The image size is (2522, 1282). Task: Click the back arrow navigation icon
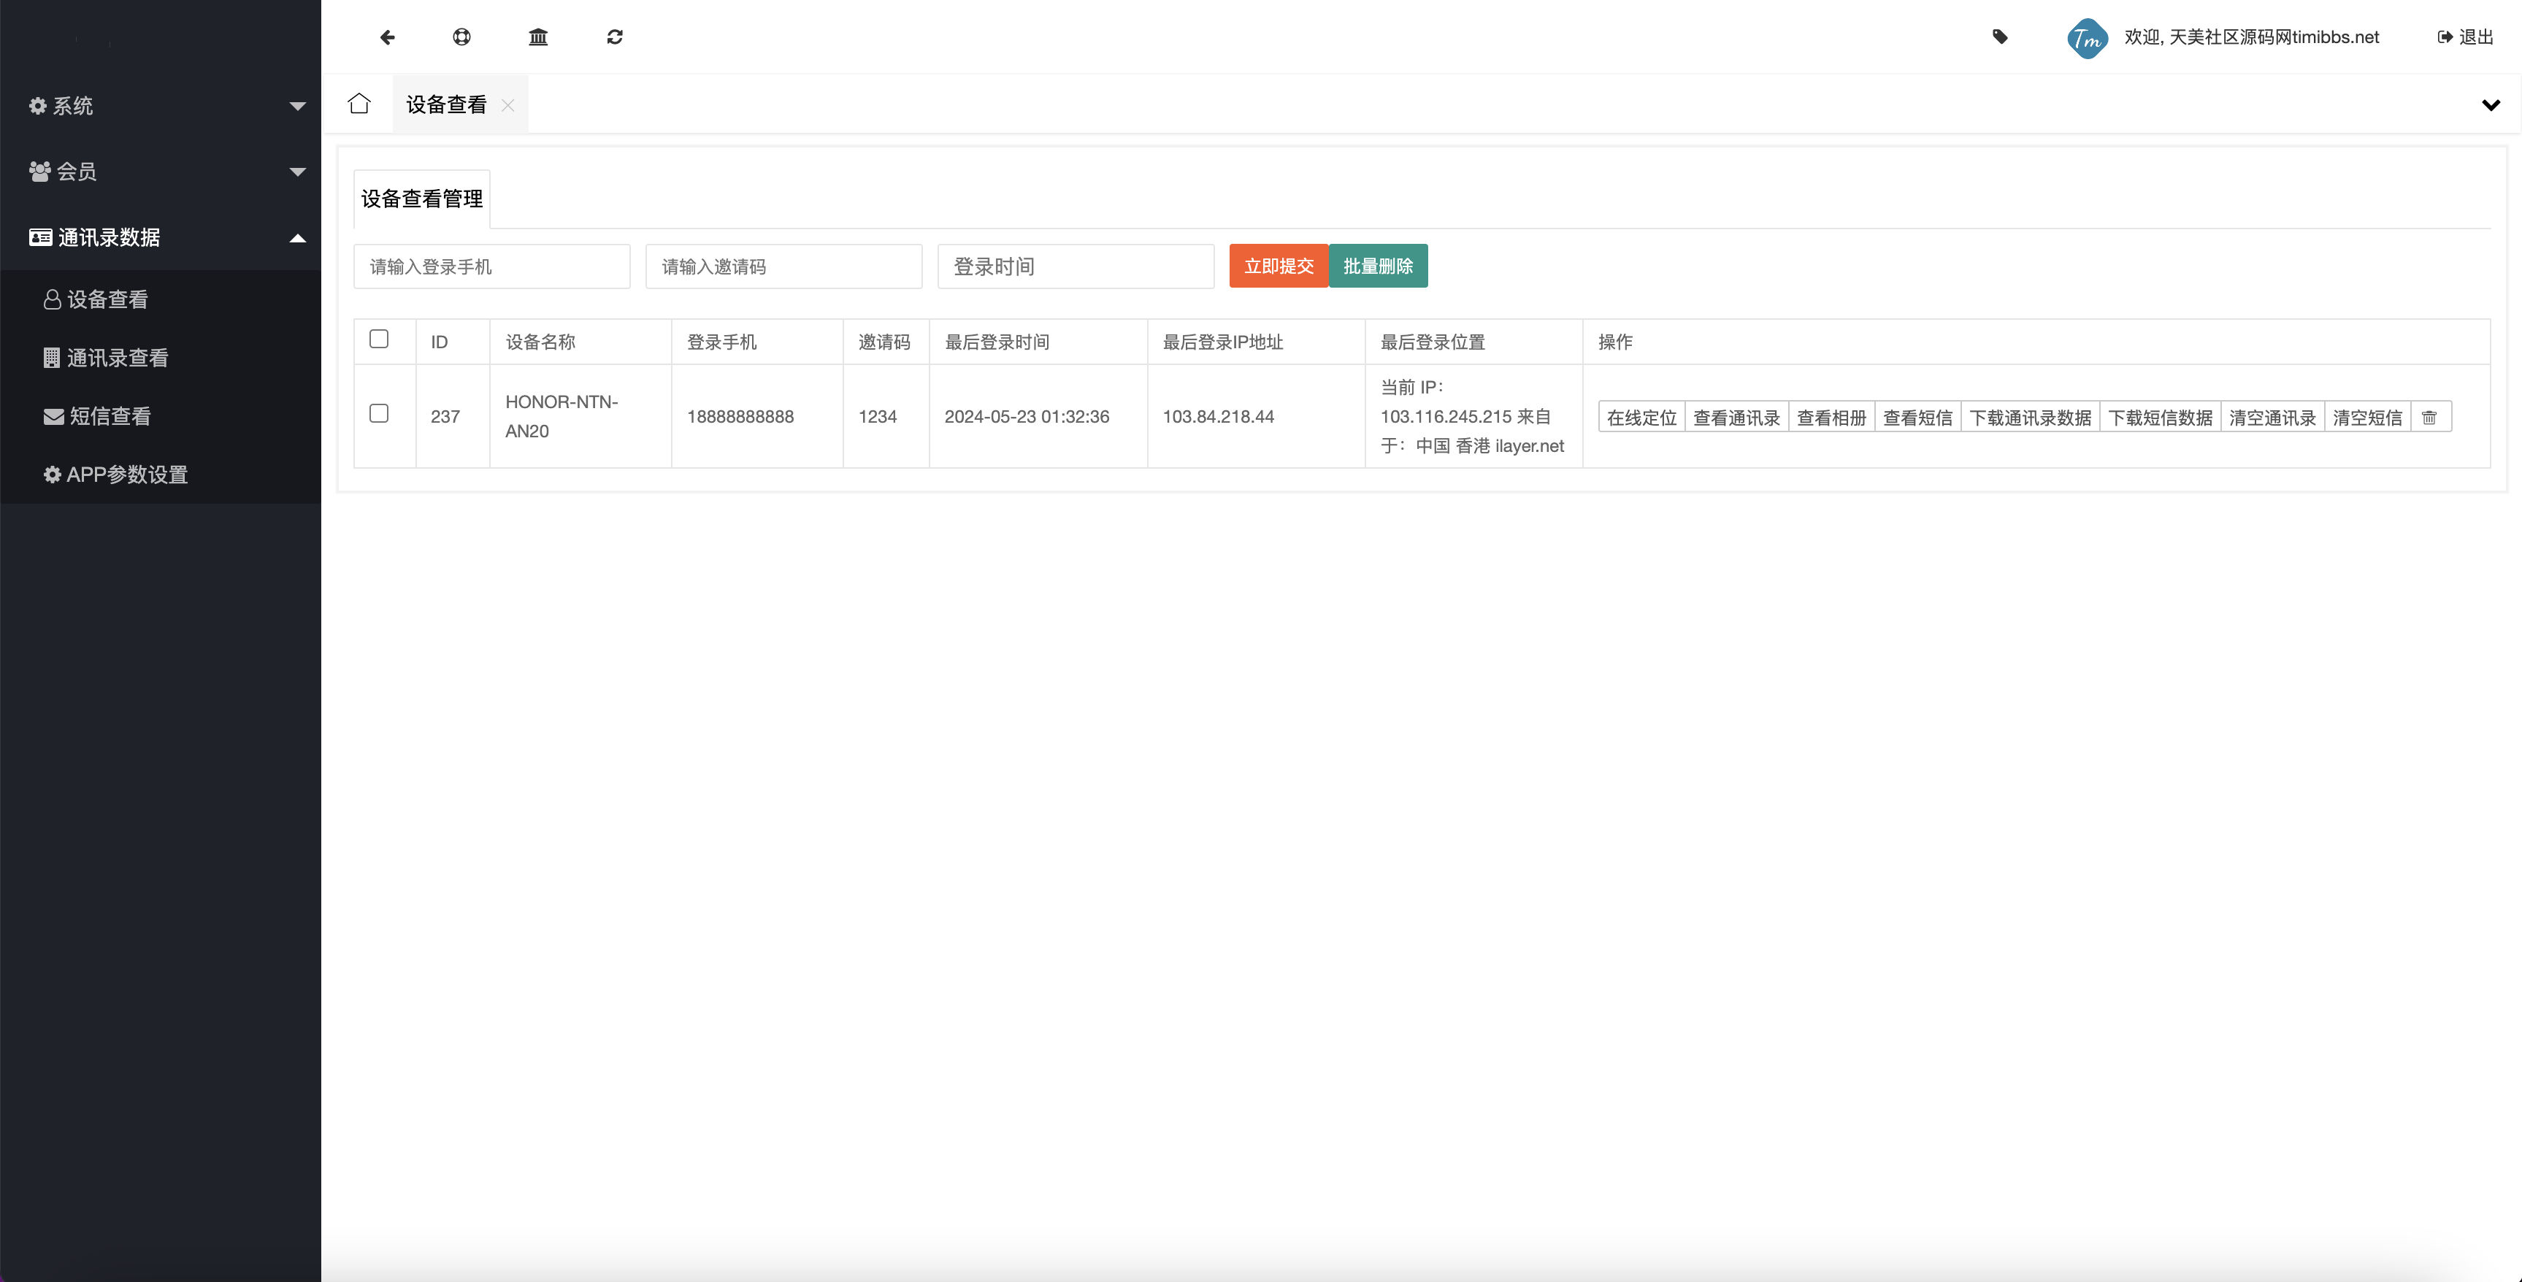click(x=388, y=37)
